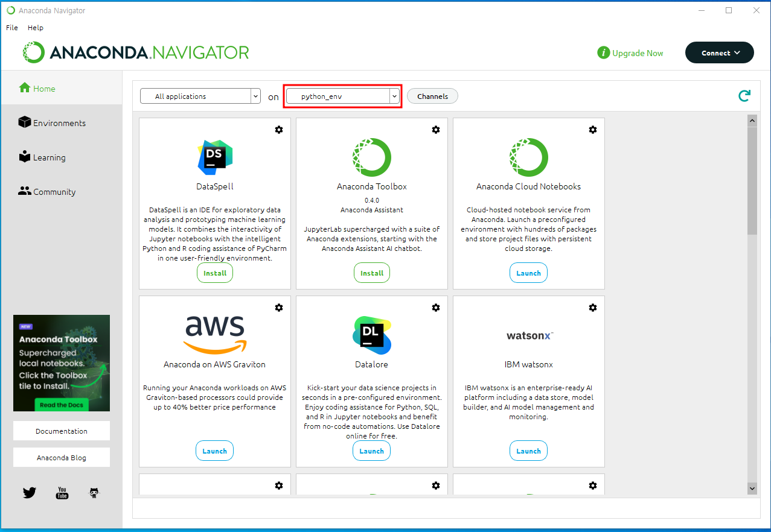This screenshot has height=532, width=771.
Task: Install DataSpell
Action: (x=215, y=273)
